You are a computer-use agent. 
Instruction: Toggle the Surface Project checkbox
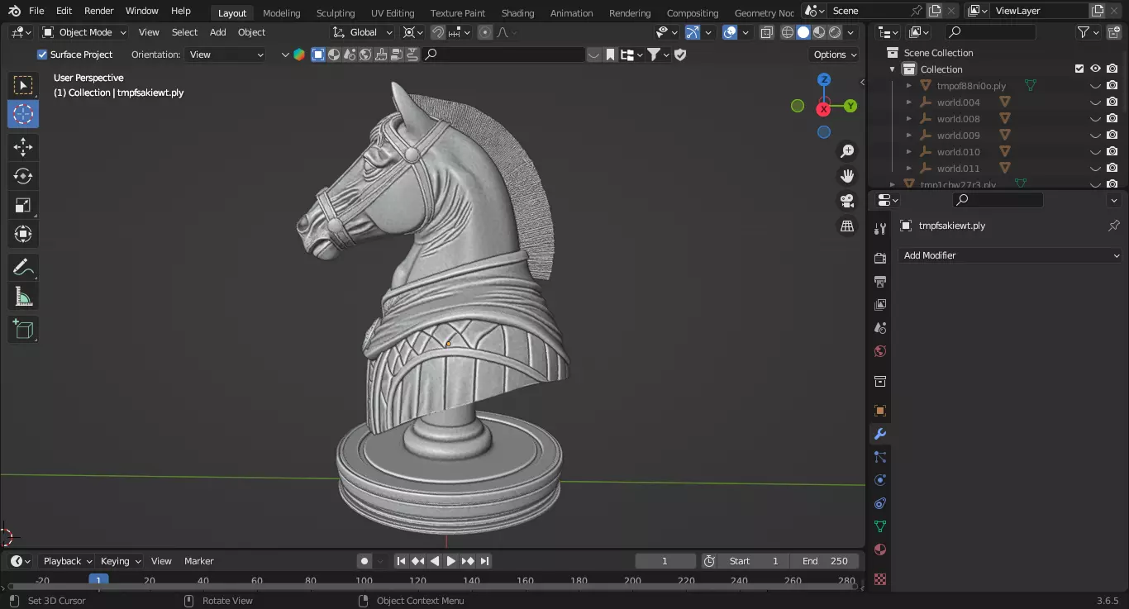coord(42,55)
